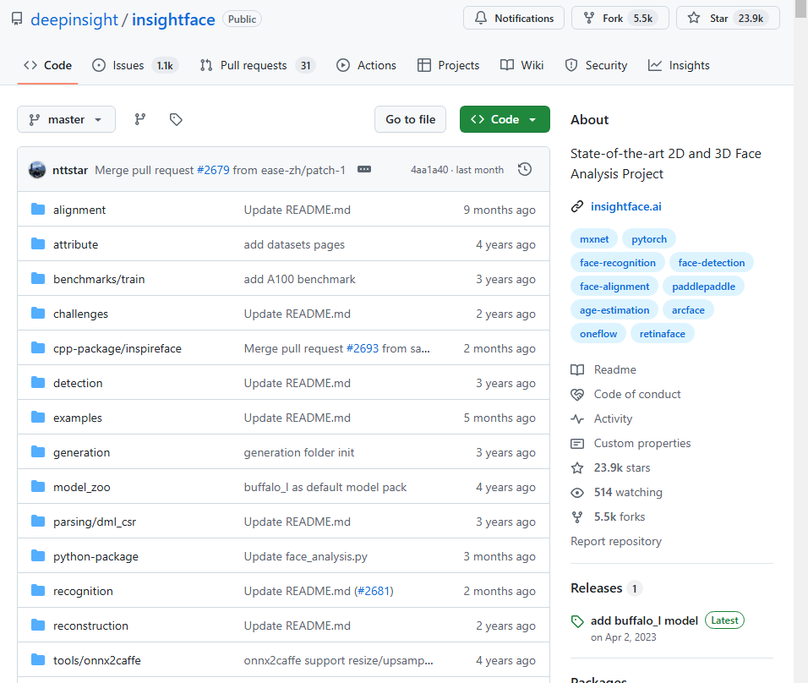Open the insightface repository link
Screen dimensions: 808x683
pyautogui.click(x=173, y=19)
